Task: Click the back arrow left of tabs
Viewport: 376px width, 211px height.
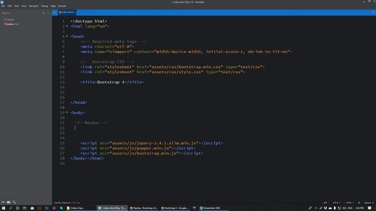Action: (x=55, y=12)
